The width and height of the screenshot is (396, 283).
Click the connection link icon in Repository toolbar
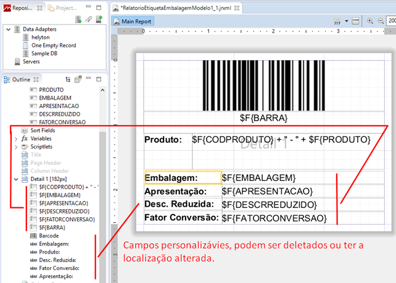coord(88,20)
